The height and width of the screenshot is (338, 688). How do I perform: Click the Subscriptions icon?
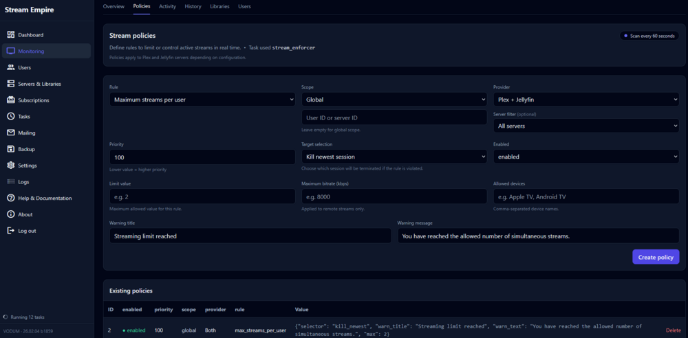pyautogui.click(x=11, y=100)
